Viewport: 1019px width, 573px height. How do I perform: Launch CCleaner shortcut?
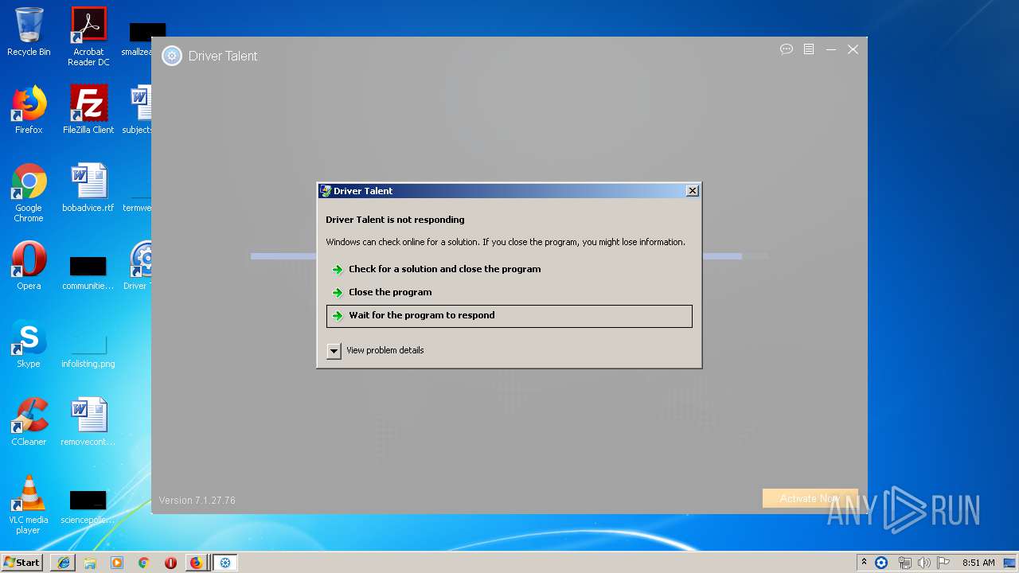tap(29, 422)
